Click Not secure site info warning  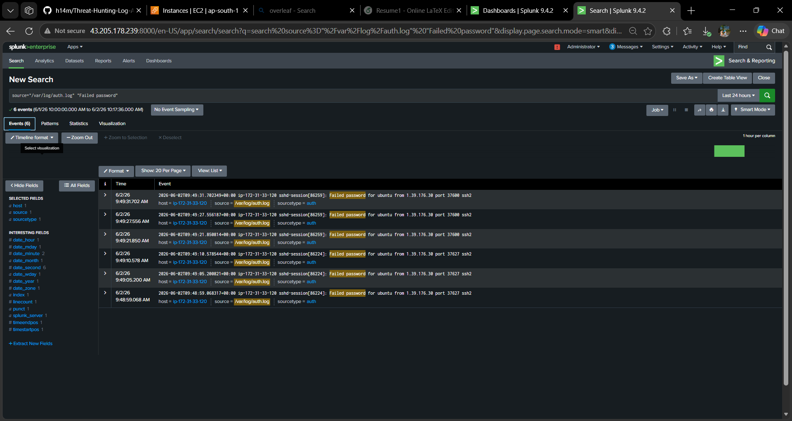tap(65, 31)
